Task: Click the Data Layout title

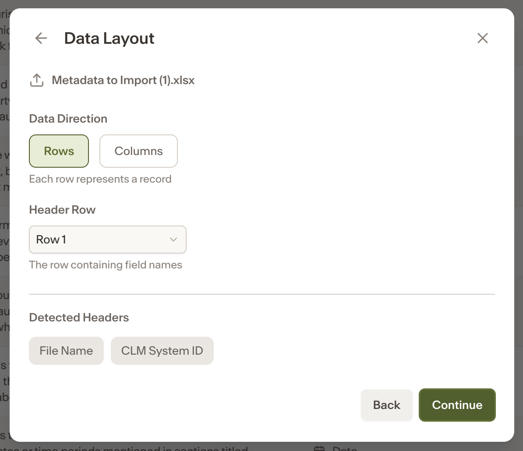Action: click(x=109, y=38)
